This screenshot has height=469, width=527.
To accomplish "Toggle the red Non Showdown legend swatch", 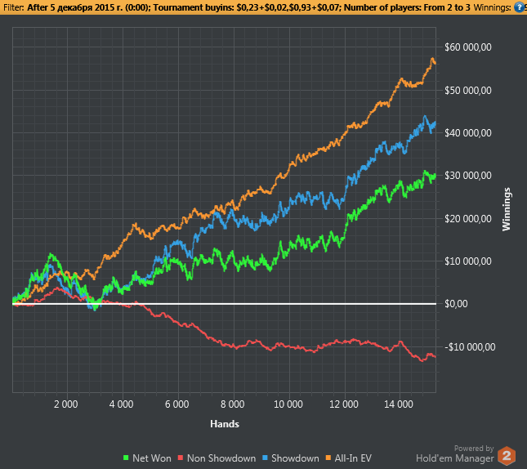I will click(x=181, y=458).
